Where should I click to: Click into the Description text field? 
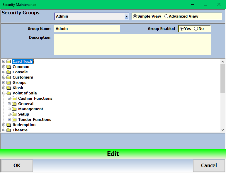coord(132,45)
